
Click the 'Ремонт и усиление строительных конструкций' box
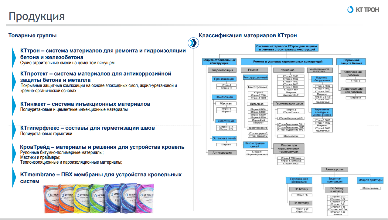[x=286, y=62]
